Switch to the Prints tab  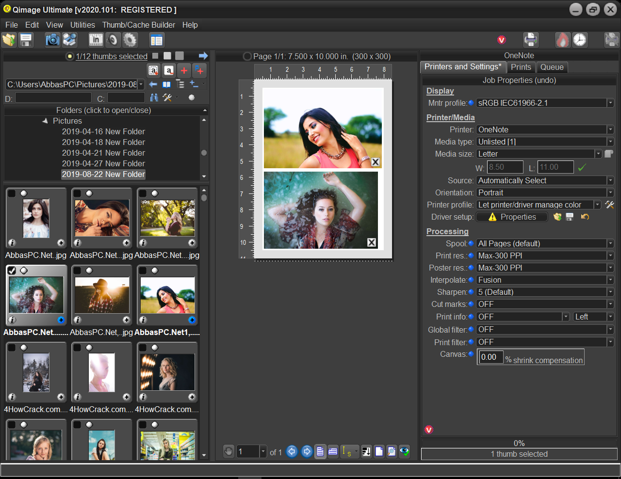521,67
